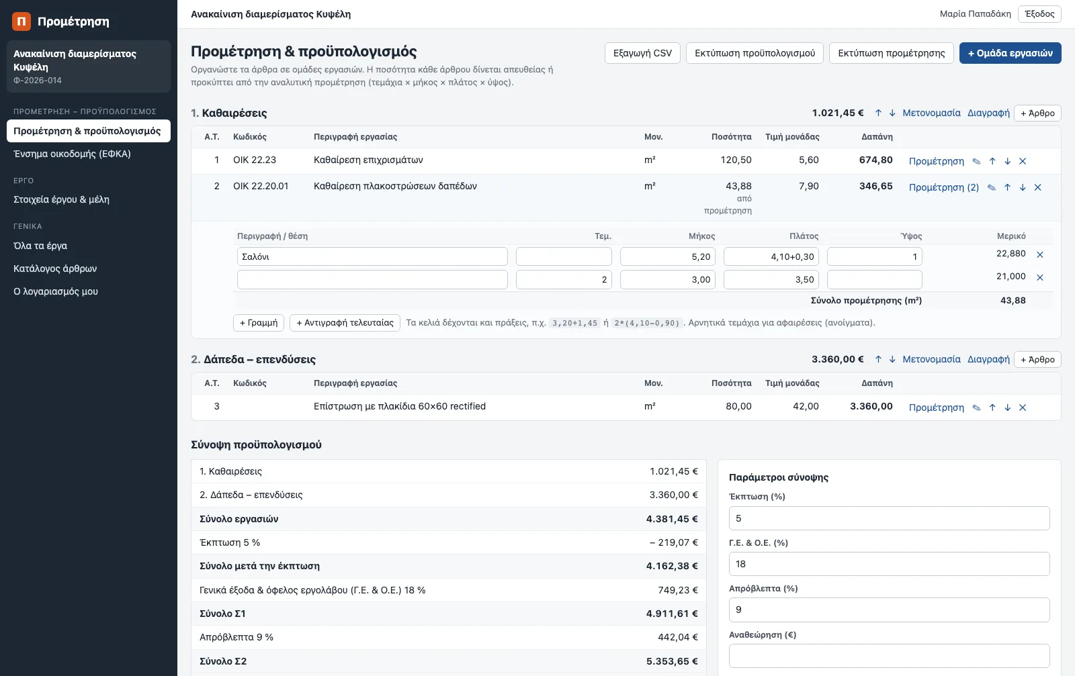Go to Όλα τα έργα
The height and width of the screenshot is (676, 1075).
click(89, 246)
